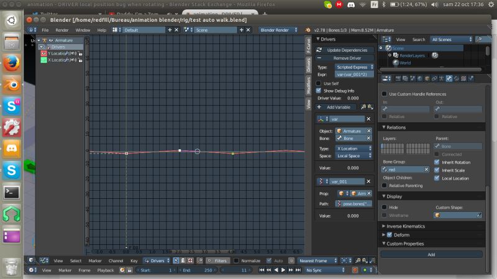Check the Hide option under Display
This screenshot has width=497, height=279.
tap(384, 207)
